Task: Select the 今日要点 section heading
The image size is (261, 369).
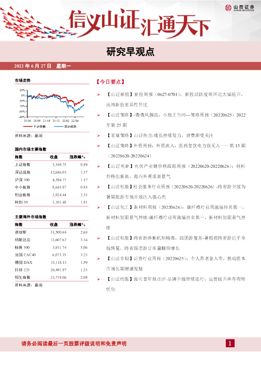Action: [110, 82]
